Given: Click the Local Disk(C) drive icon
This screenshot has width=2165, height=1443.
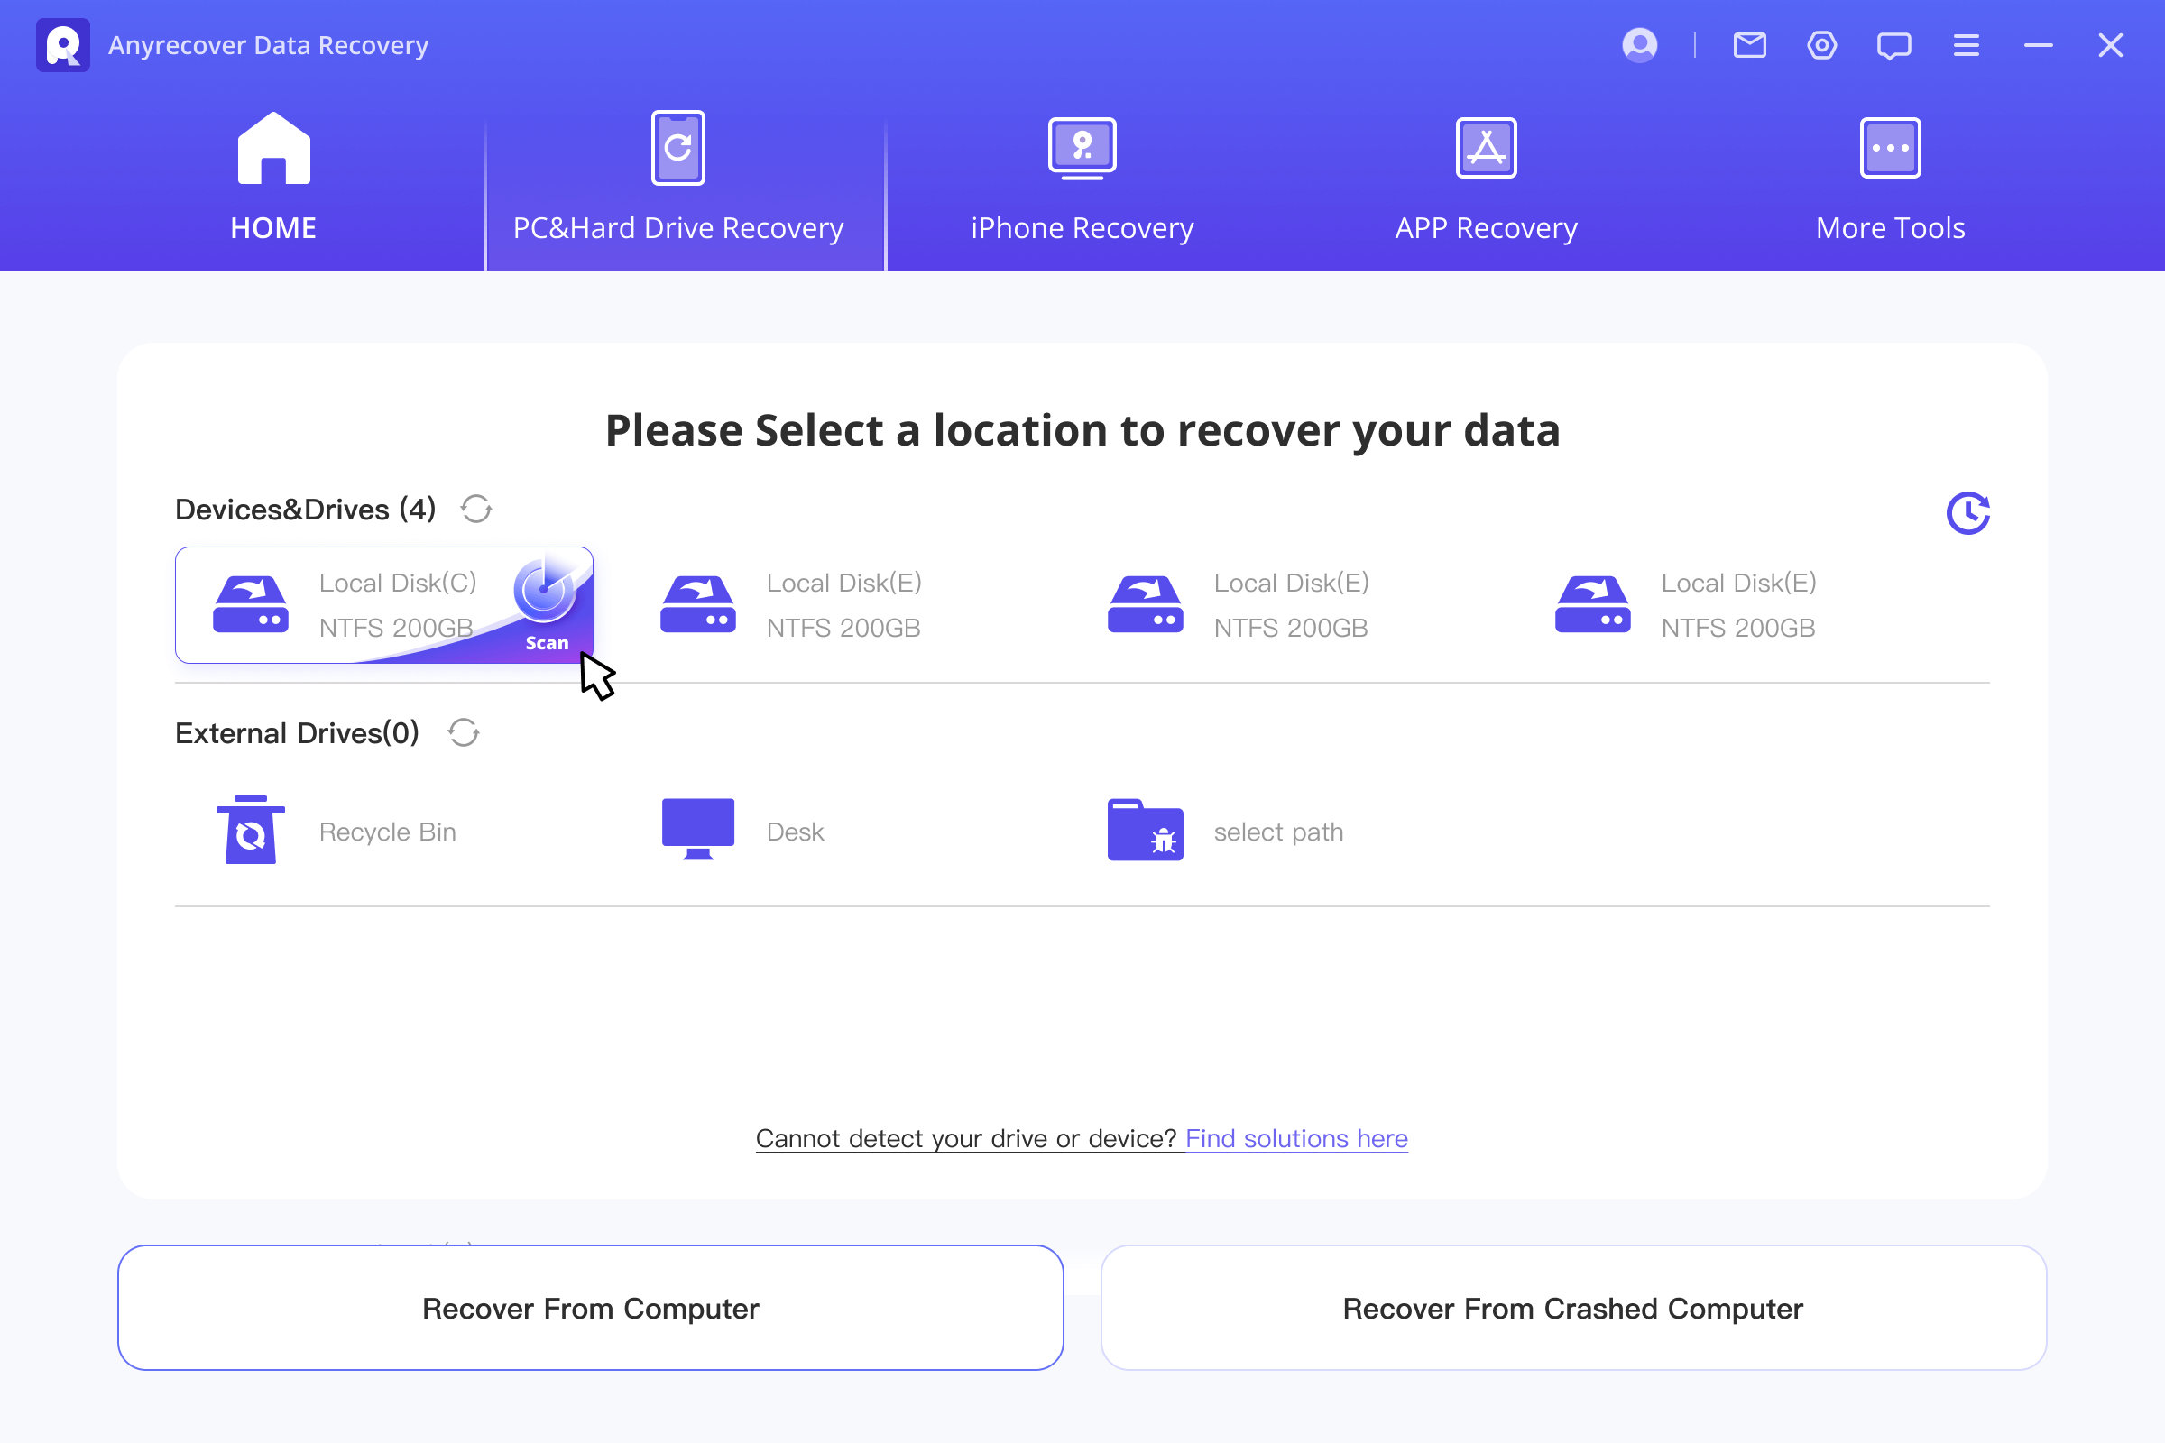Looking at the screenshot, I should [251, 604].
